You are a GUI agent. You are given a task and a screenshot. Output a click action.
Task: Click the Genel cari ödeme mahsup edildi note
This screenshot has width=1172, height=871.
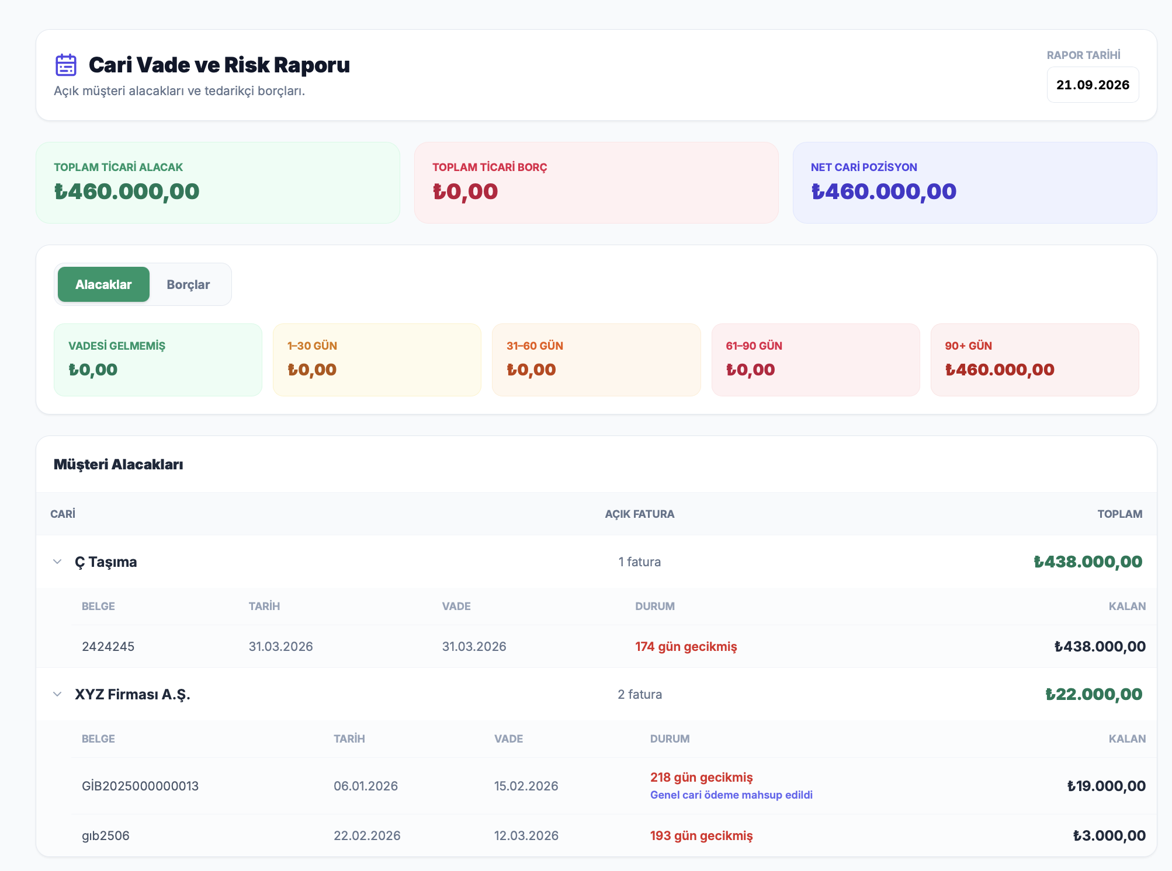coord(731,795)
